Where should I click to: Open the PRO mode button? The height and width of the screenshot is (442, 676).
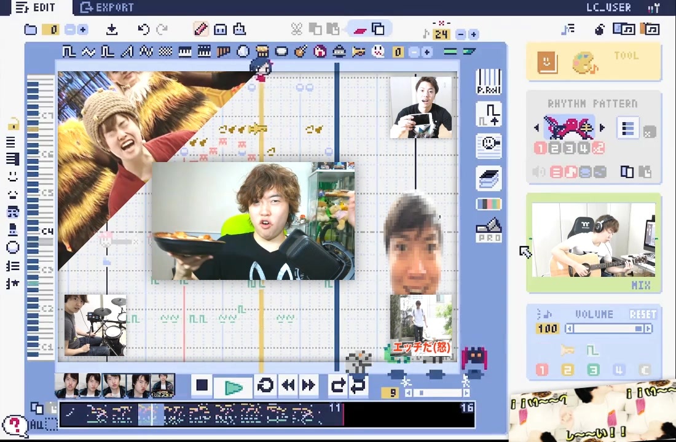(489, 230)
